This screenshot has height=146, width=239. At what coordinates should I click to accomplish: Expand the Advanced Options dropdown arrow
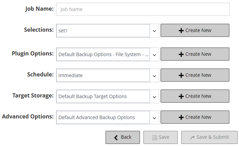(154, 117)
